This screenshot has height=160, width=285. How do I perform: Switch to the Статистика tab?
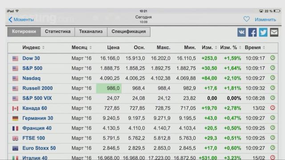click(57, 32)
